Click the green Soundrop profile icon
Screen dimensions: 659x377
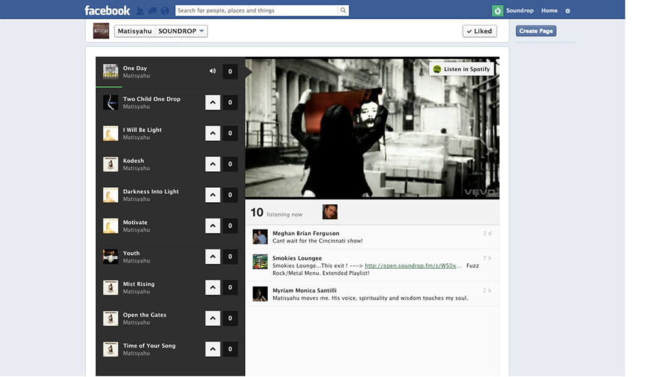point(498,11)
